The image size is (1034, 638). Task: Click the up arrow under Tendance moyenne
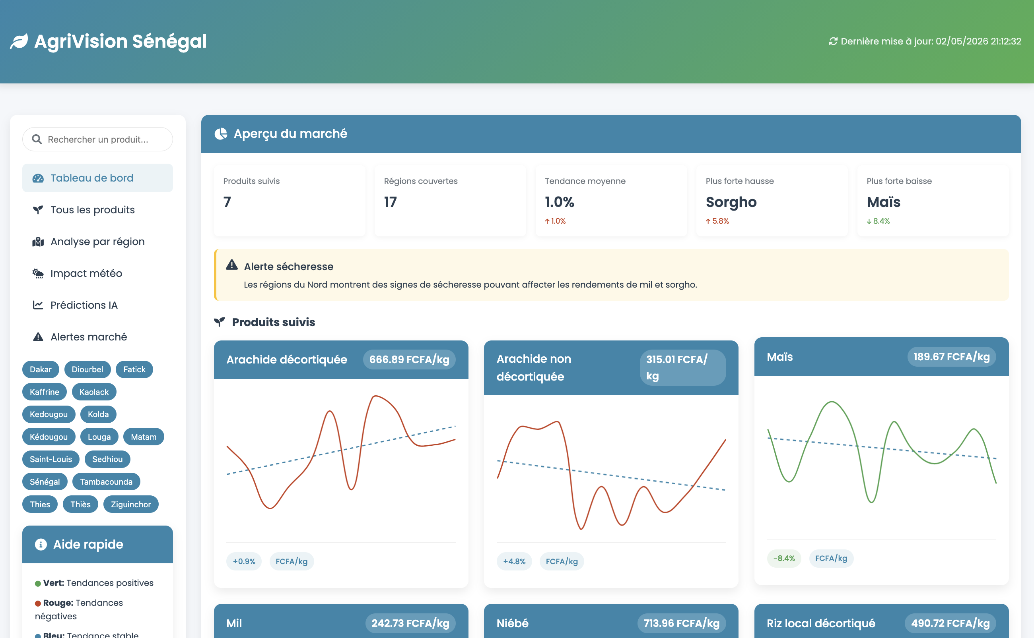(547, 221)
